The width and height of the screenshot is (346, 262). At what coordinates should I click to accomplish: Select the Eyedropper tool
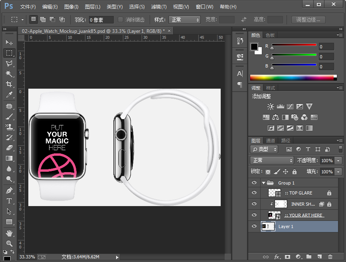coord(9,95)
